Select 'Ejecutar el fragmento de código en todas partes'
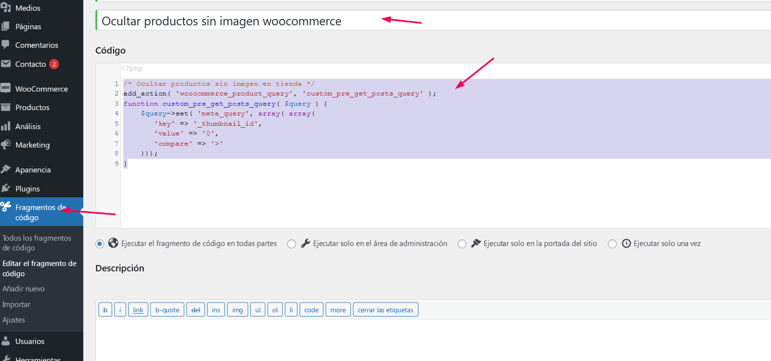 [x=100, y=244]
